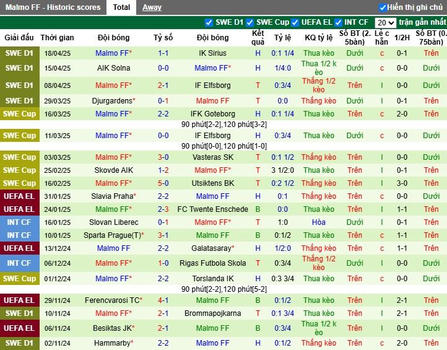Screen dimensions: 447x350
Task: Open Ferencvarosi TC team link
Action: coord(113,300)
